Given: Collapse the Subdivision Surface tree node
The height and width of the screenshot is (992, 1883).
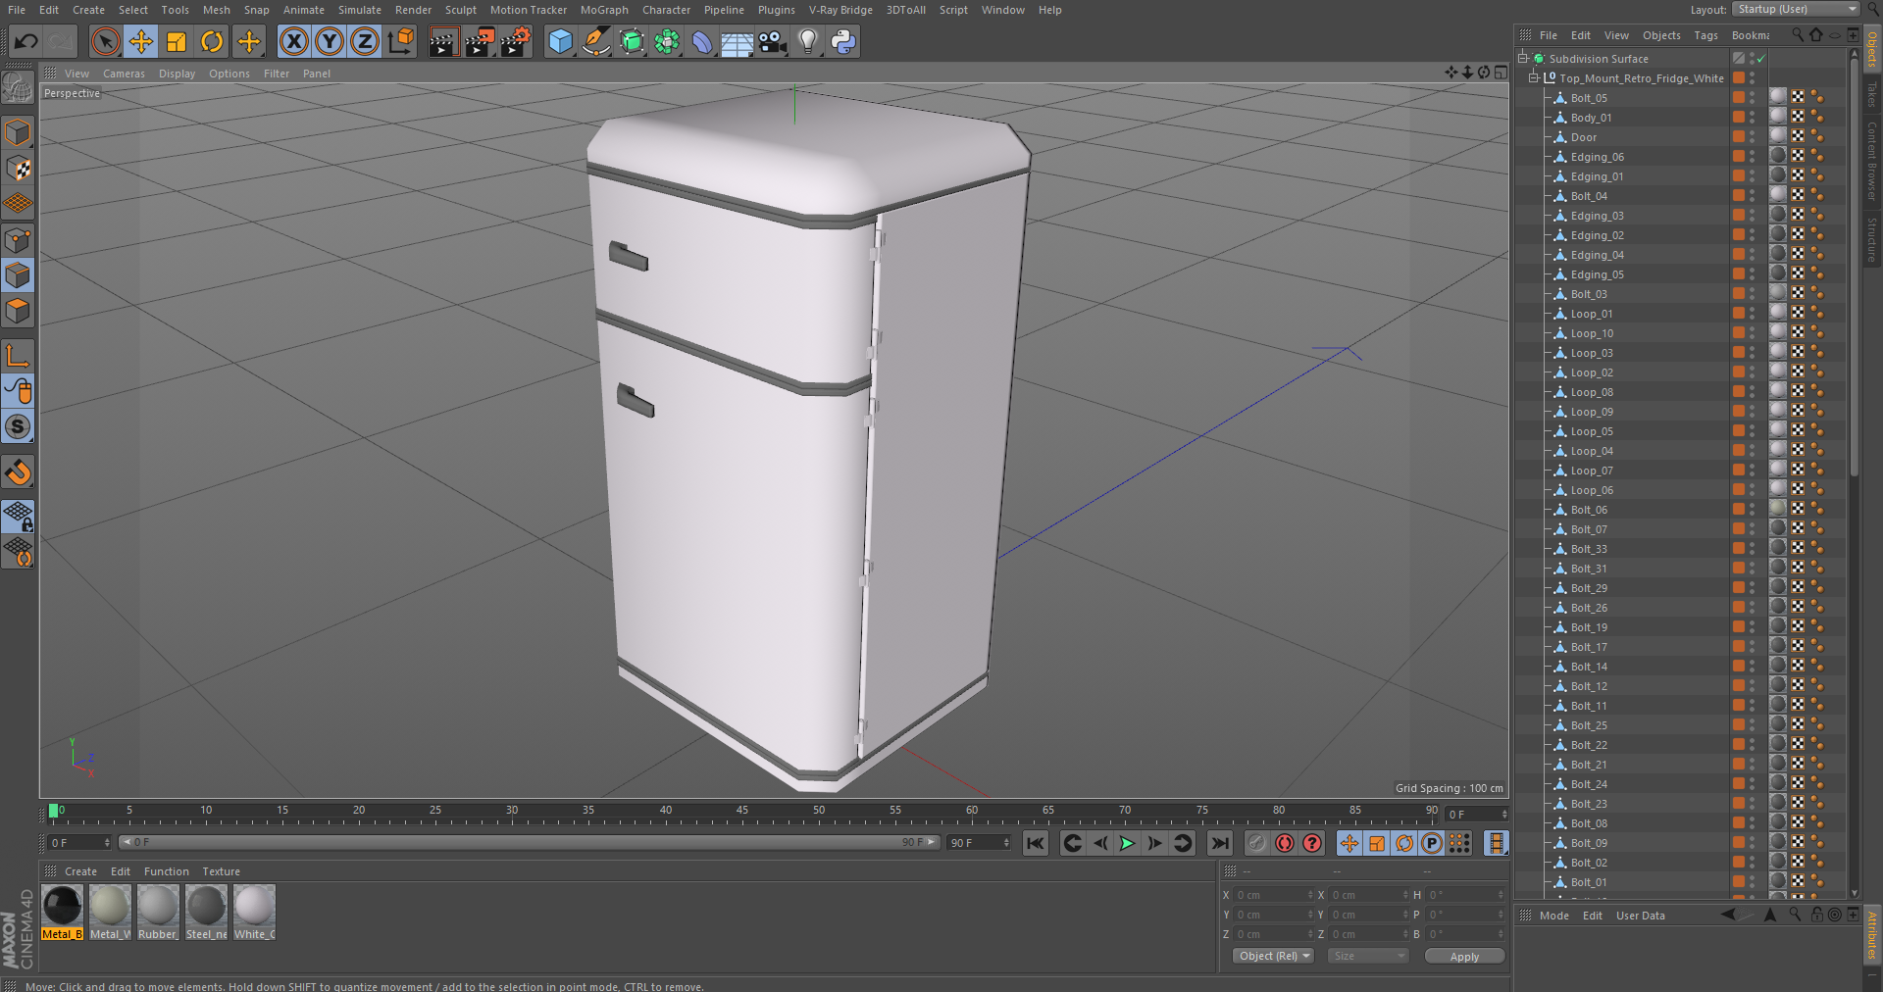Looking at the screenshot, I should [x=1523, y=58].
